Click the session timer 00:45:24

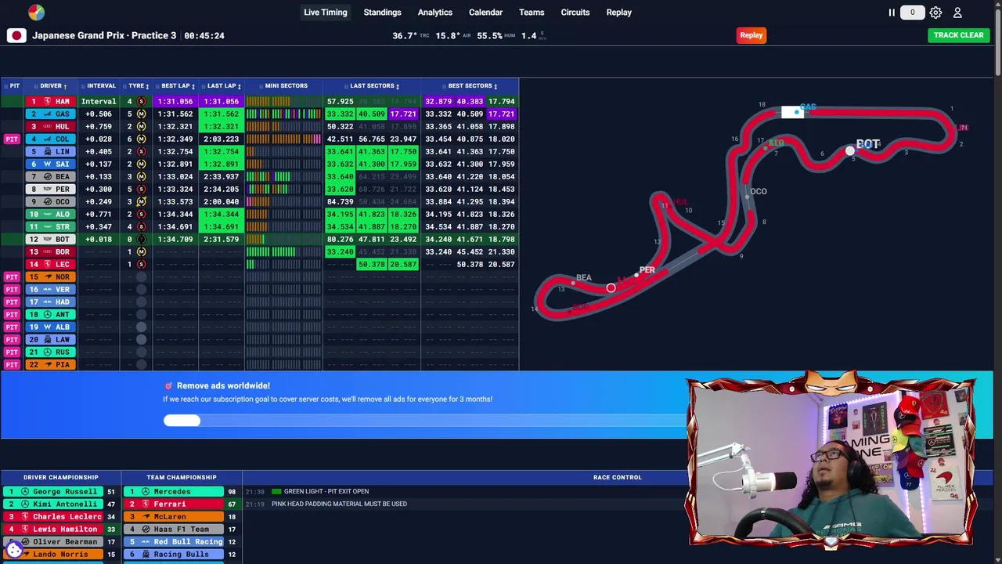pos(204,35)
